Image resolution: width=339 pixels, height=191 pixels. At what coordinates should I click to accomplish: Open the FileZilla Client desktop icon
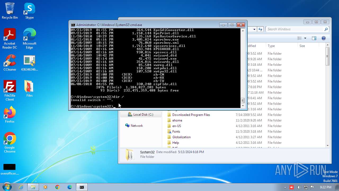click(10, 90)
